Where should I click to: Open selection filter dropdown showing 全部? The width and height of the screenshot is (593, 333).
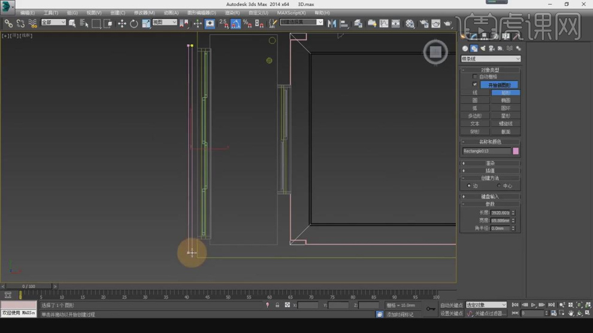tap(53, 22)
